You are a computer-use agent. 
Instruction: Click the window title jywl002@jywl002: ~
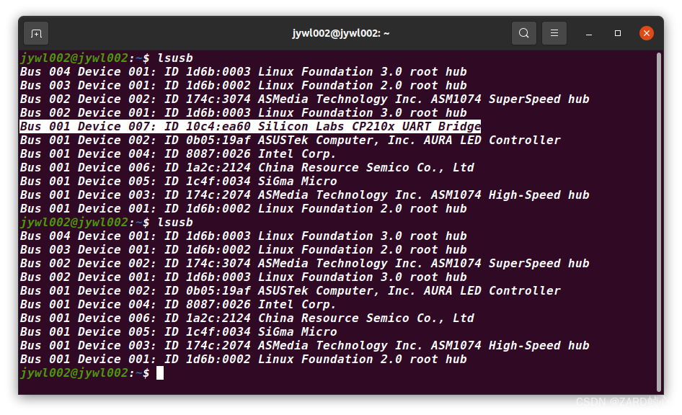(340, 33)
